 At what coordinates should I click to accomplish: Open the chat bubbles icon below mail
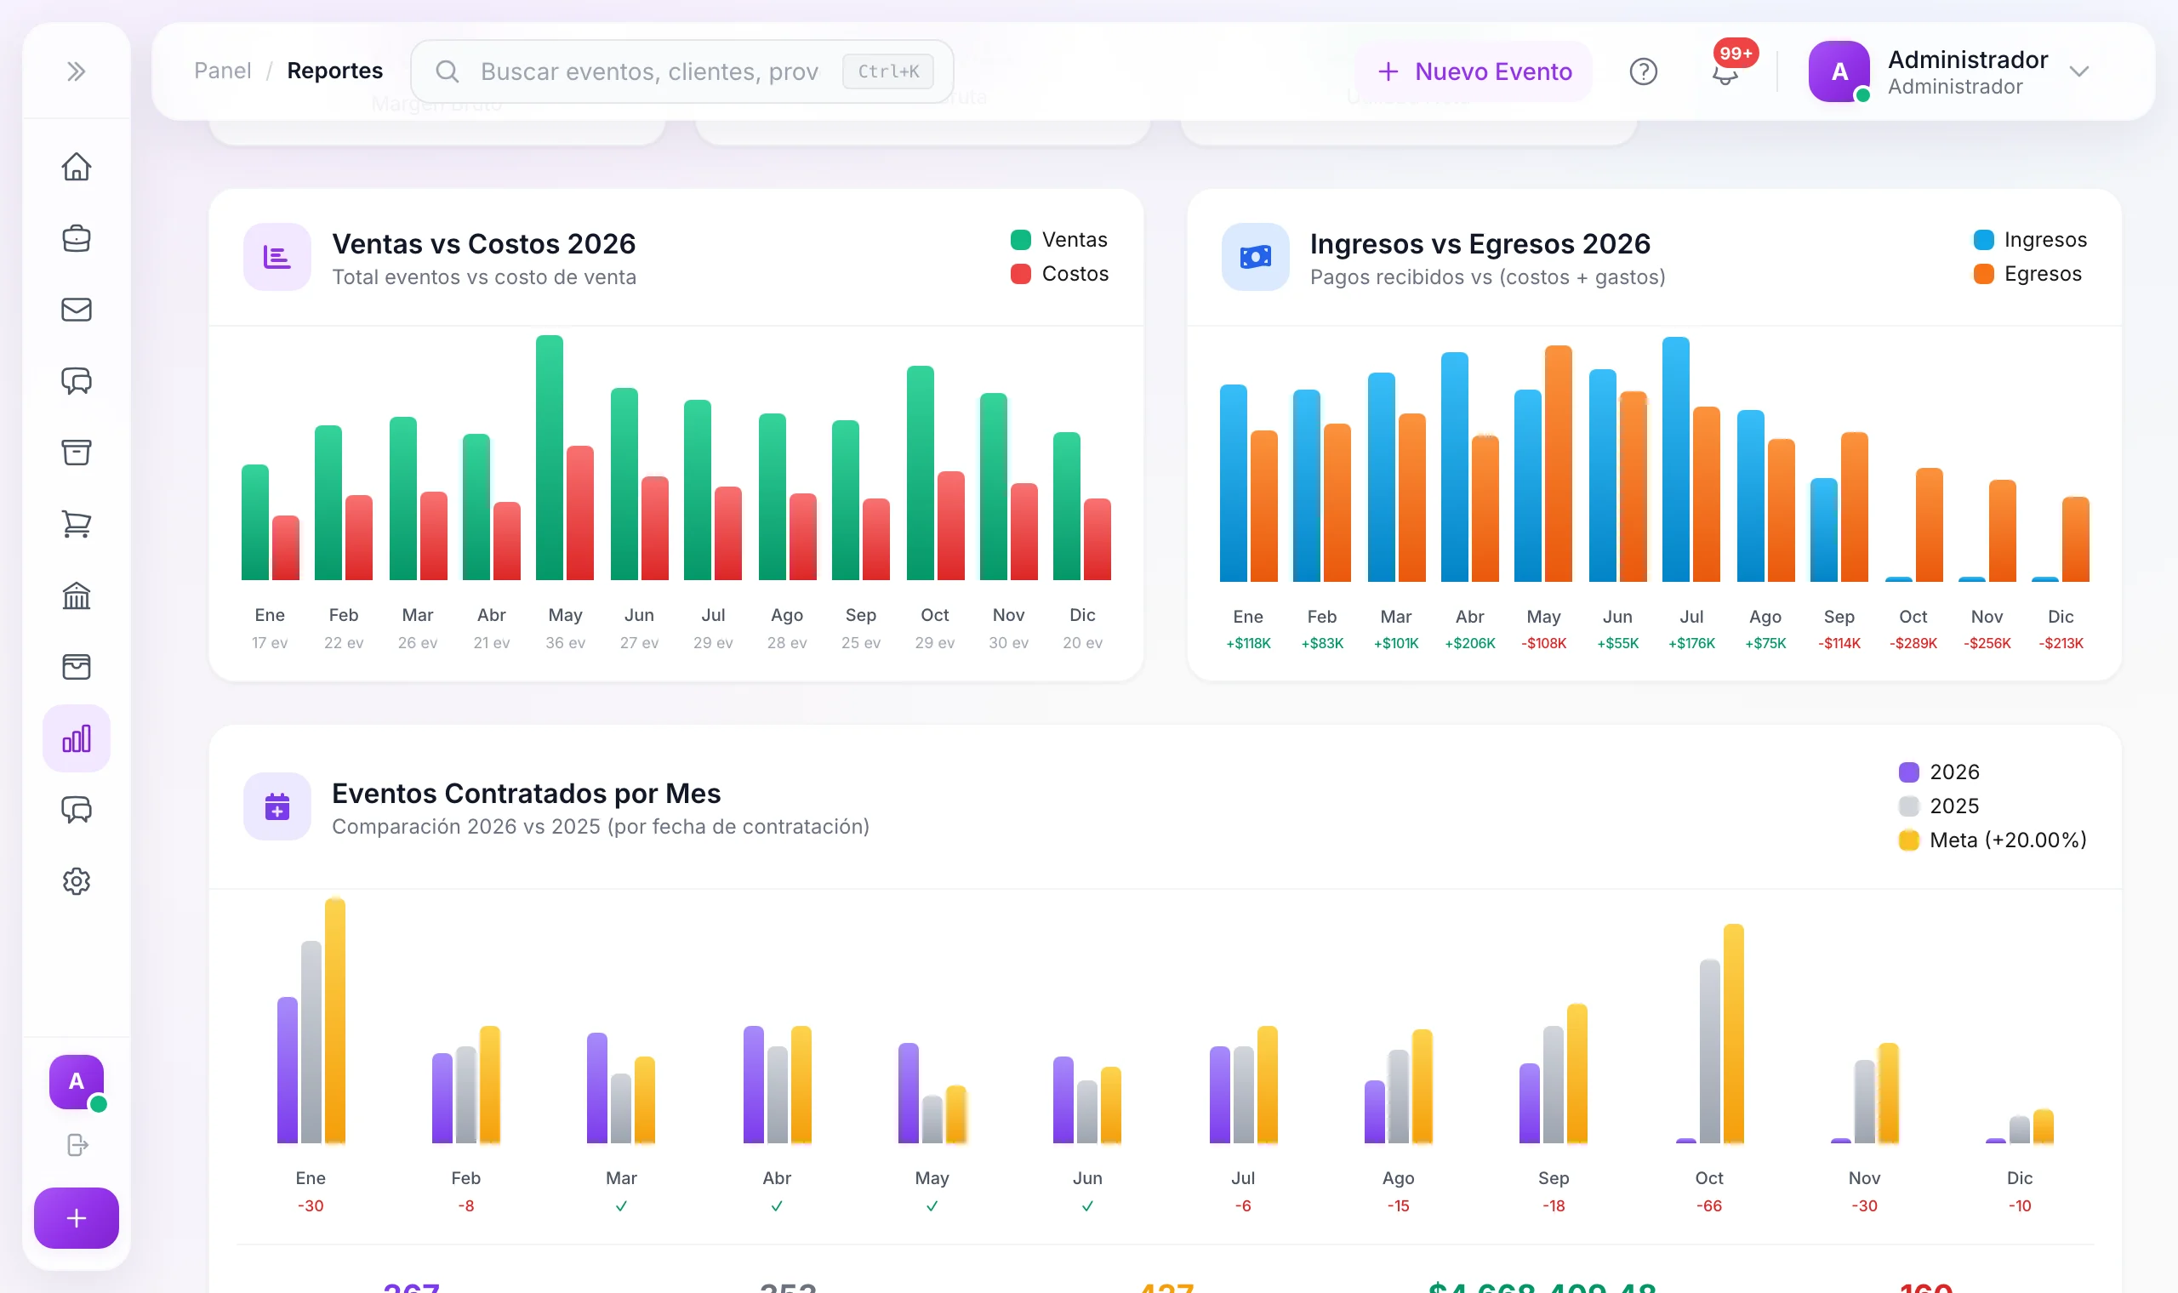[x=77, y=381]
